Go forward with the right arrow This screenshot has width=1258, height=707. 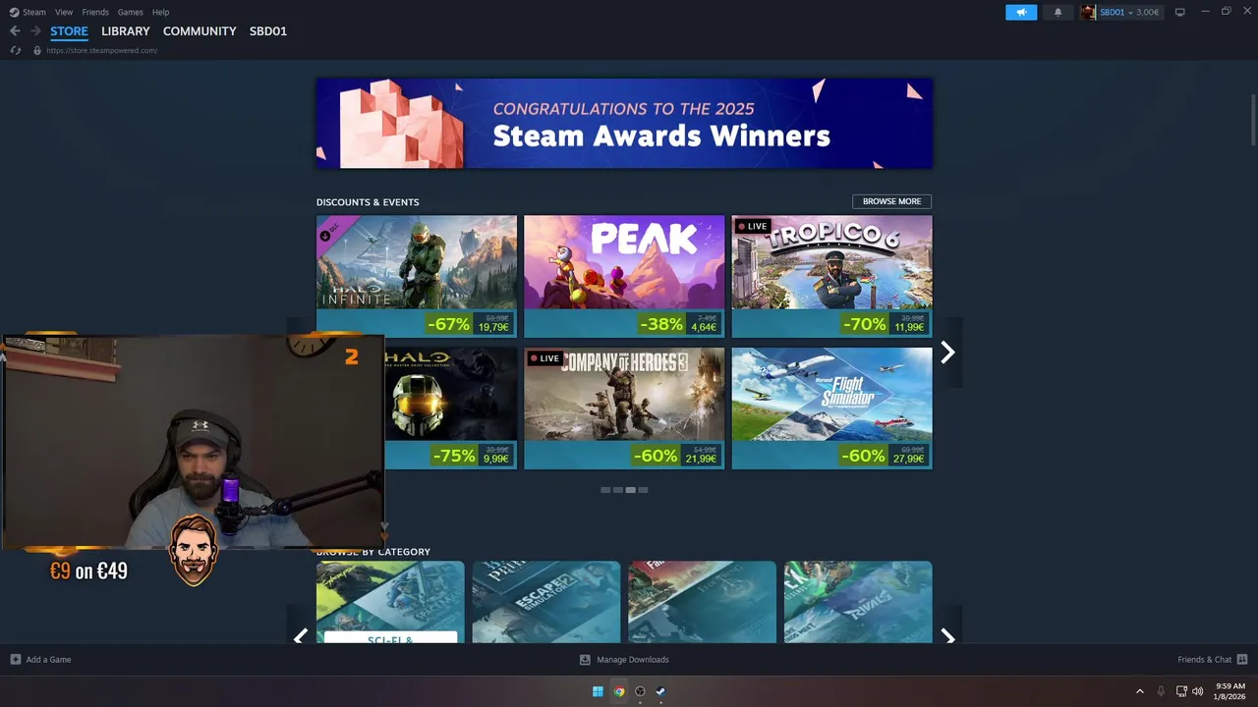(35, 31)
